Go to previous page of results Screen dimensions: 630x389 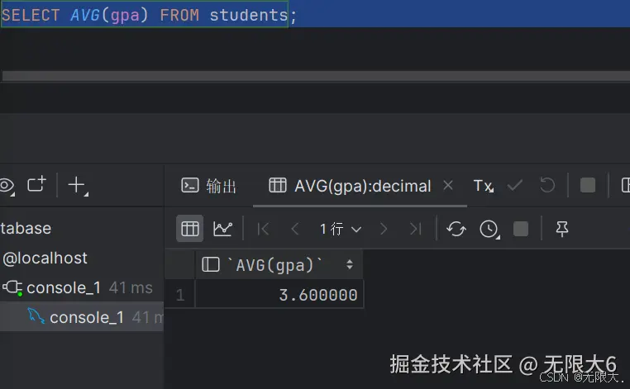click(x=295, y=230)
